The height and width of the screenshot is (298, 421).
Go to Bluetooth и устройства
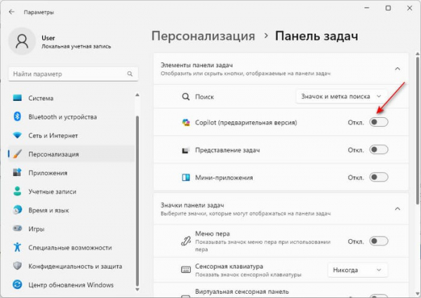[x=71, y=117]
